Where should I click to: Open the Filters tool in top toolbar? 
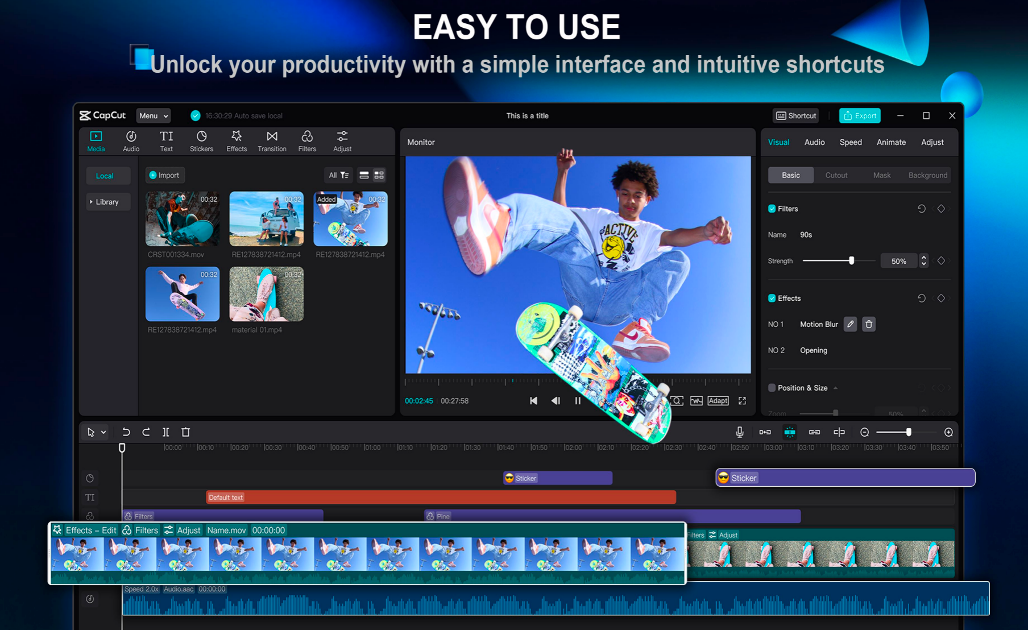(x=307, y=141)
